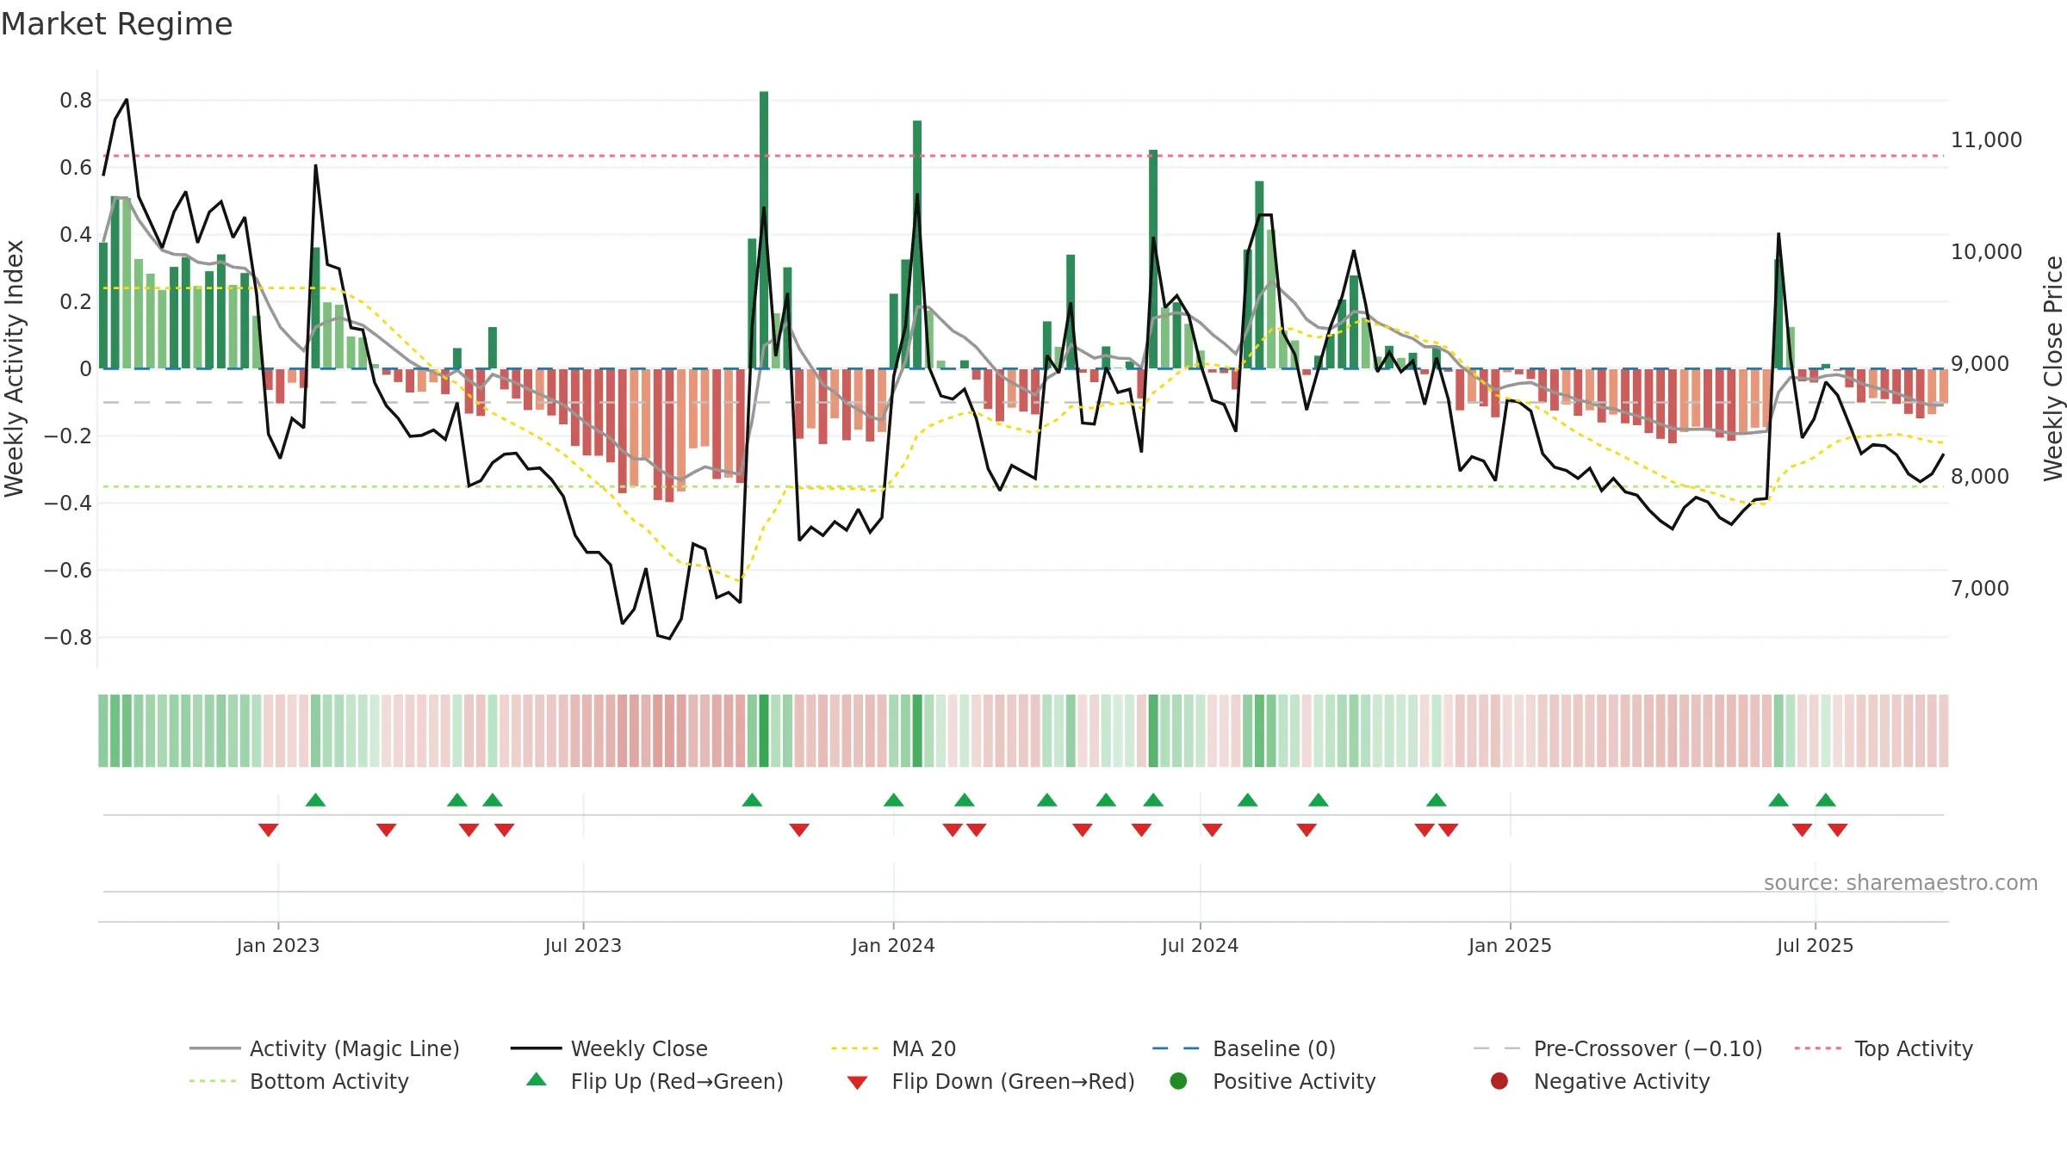Click the first flip-down marker before Jan 2023

point(268,830)
